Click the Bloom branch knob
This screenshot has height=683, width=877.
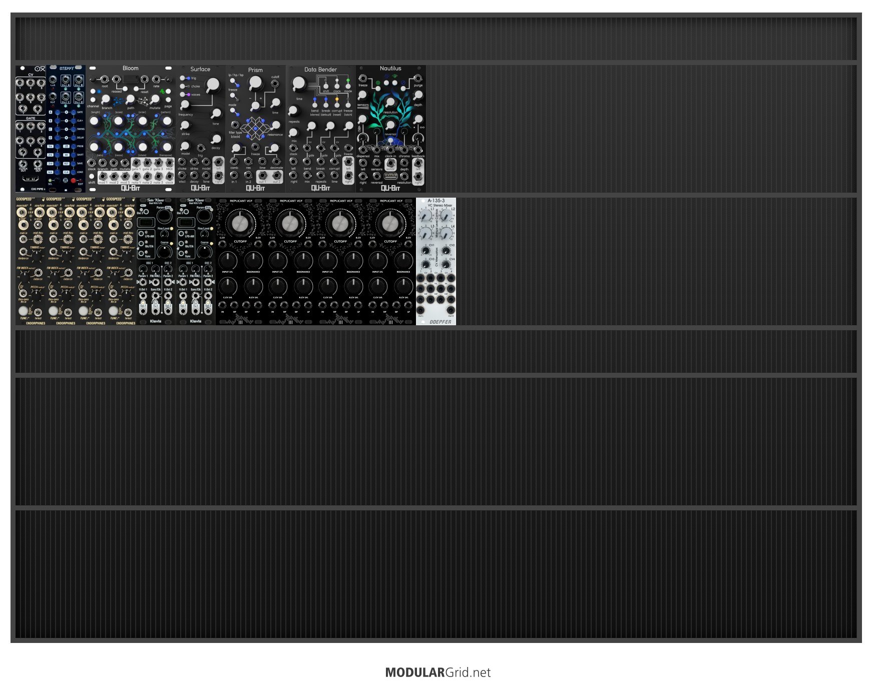[106, 99]
